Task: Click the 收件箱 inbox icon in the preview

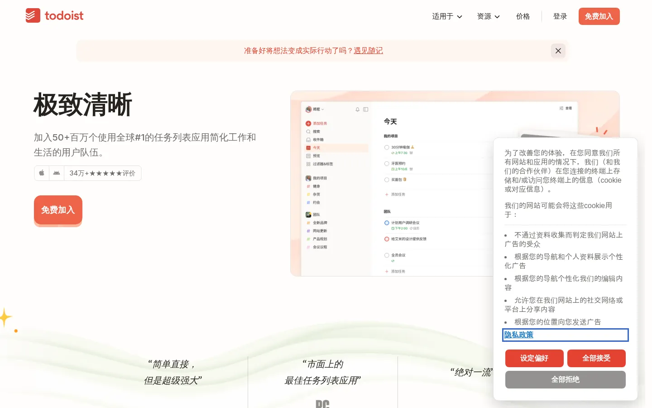Action: coord(308,140)
